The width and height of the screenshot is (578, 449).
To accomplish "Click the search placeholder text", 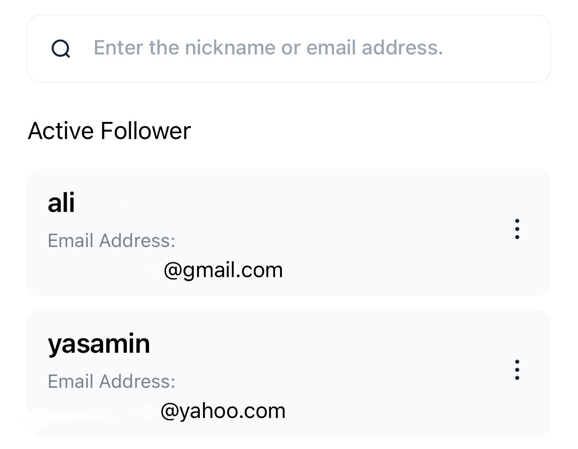I will pos(268,48).
